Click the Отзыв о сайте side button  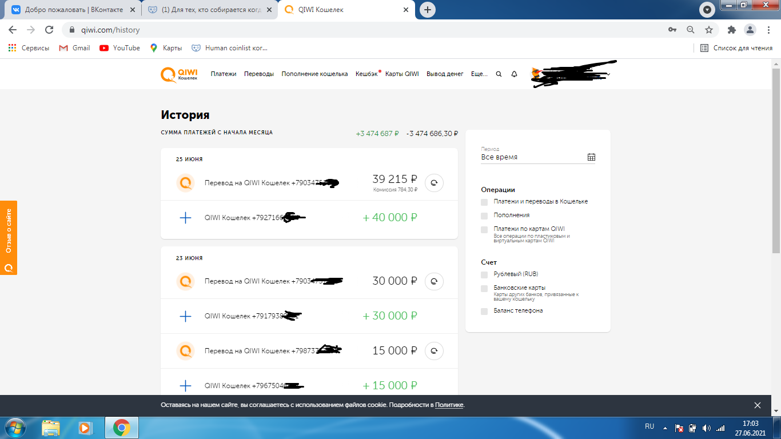[9, 238]
